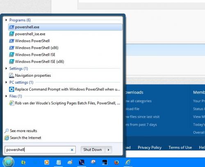Click the Internet Explorer taskbar icon
The width and height of the screenshot is (205, 167).
[x=128, y=162]
